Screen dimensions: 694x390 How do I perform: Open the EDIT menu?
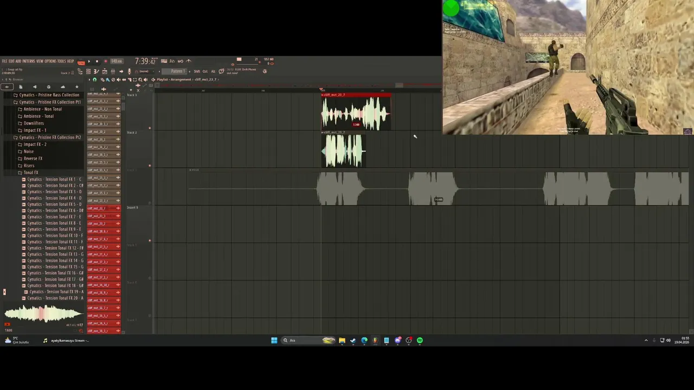(11, 61)
